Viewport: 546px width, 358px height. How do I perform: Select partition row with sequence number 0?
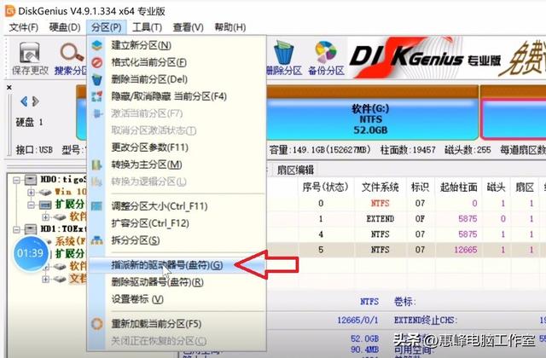406,203
